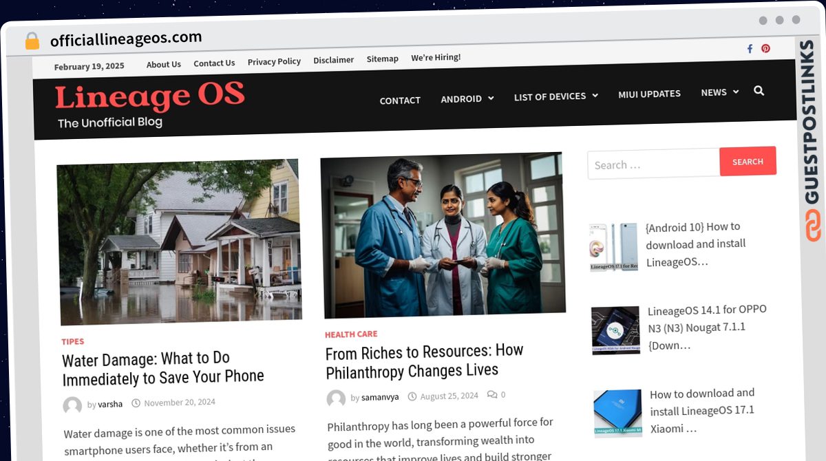This screenshot has height=461, width=826.
Task: Open the Sitemap link
Action: coord(383,58)
